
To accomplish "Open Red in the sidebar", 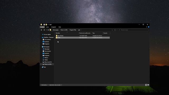I will point(44,67).
